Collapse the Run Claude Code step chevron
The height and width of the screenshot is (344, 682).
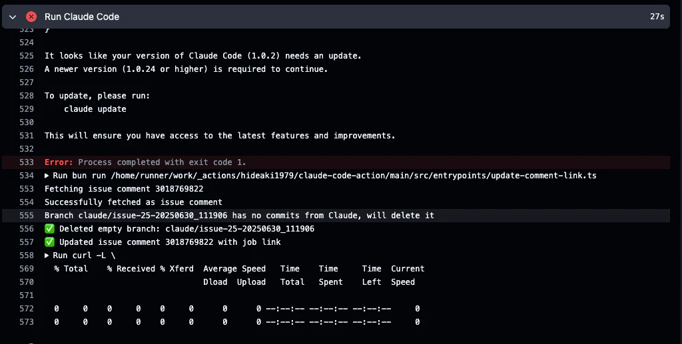tap(13, 17)
